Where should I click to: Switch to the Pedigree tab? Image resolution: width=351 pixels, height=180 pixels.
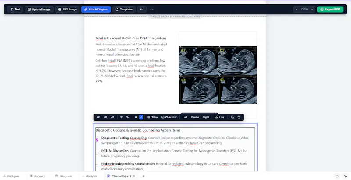click(x=11, y=176)
